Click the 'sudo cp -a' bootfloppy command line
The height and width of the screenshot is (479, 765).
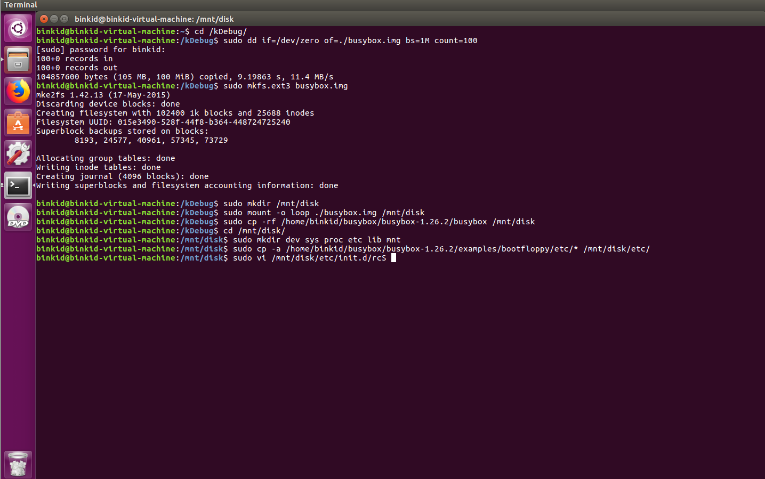click(x=343, y=249)
